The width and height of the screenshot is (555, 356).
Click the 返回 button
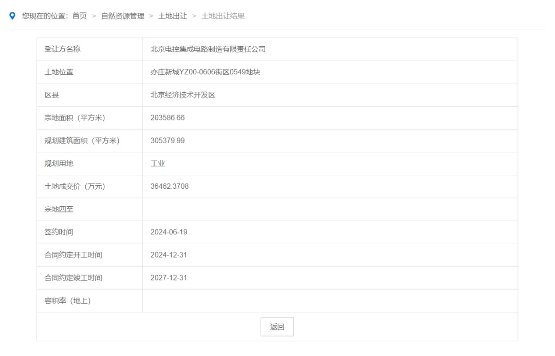(x=277, y=327)
